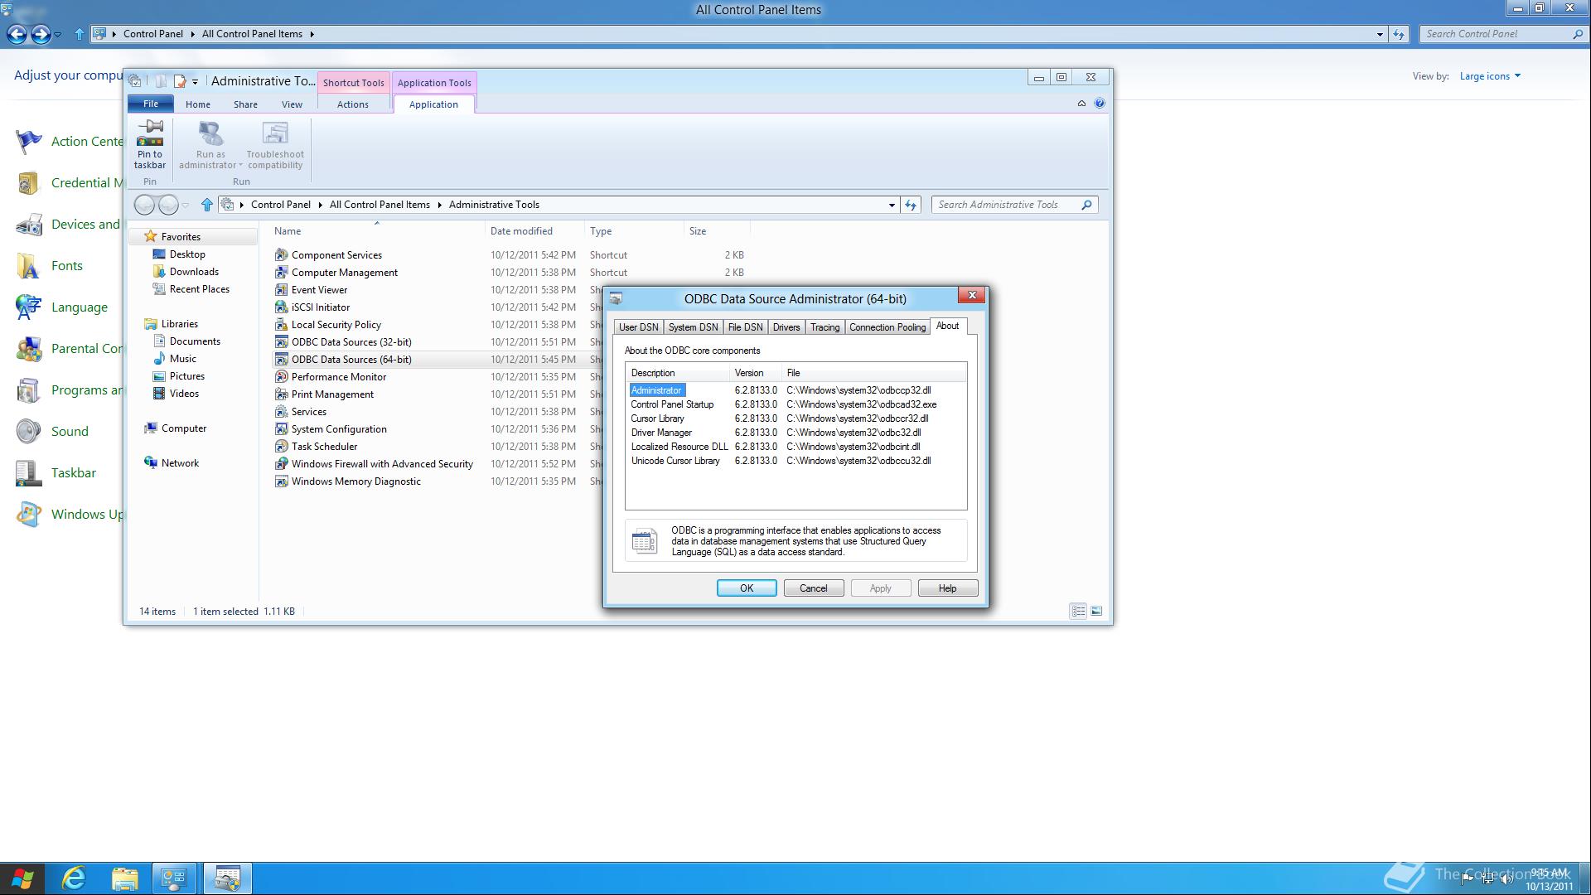This screenshot has height=895, width=1591.
Task: Click Help button in ODBC dialog
Action: click(x=948, y=588)
